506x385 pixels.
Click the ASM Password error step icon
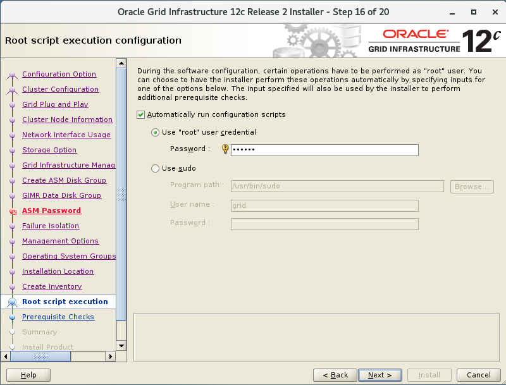[13, 212]
